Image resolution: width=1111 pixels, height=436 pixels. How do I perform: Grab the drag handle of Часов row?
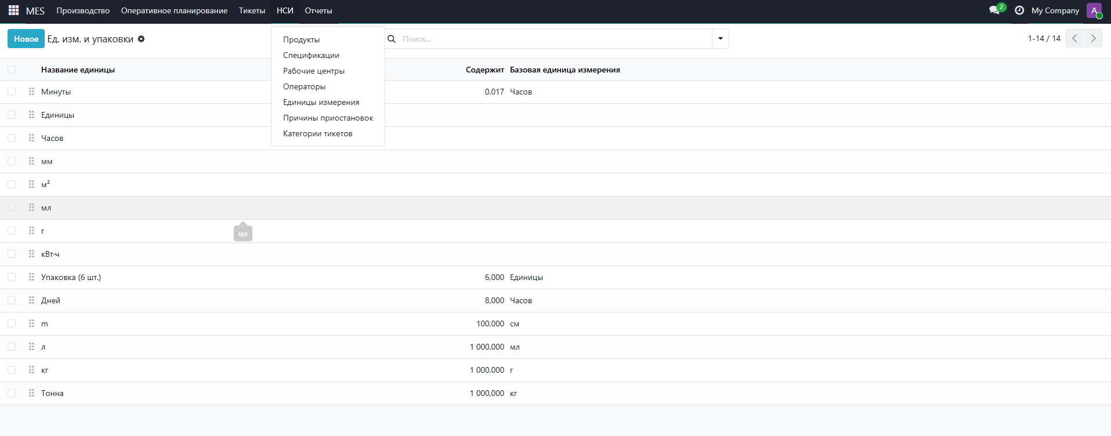31,138
